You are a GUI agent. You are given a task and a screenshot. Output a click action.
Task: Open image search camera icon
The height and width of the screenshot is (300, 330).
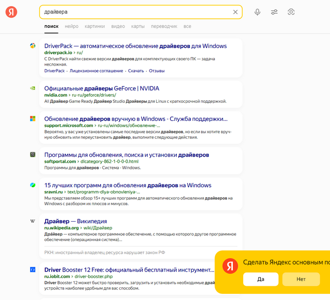[x=291, y=12]
